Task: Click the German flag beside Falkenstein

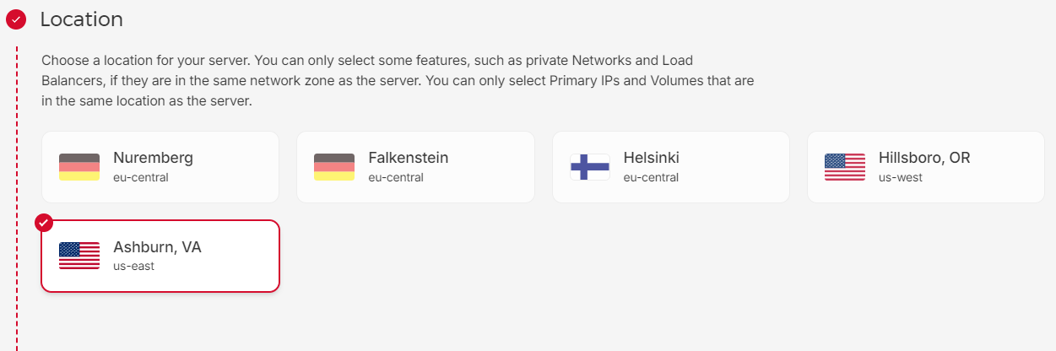Action: pos(334,167)
